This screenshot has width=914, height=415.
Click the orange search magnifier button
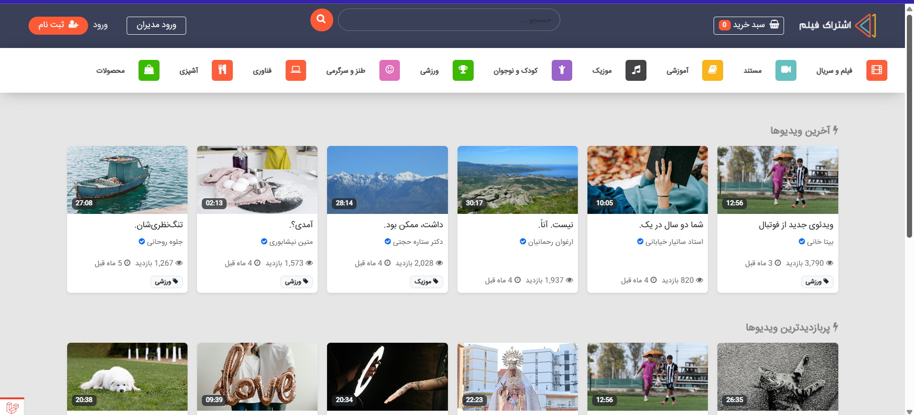tap(321, 20)
